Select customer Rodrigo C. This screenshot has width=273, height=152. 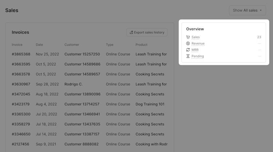[74, 84]
